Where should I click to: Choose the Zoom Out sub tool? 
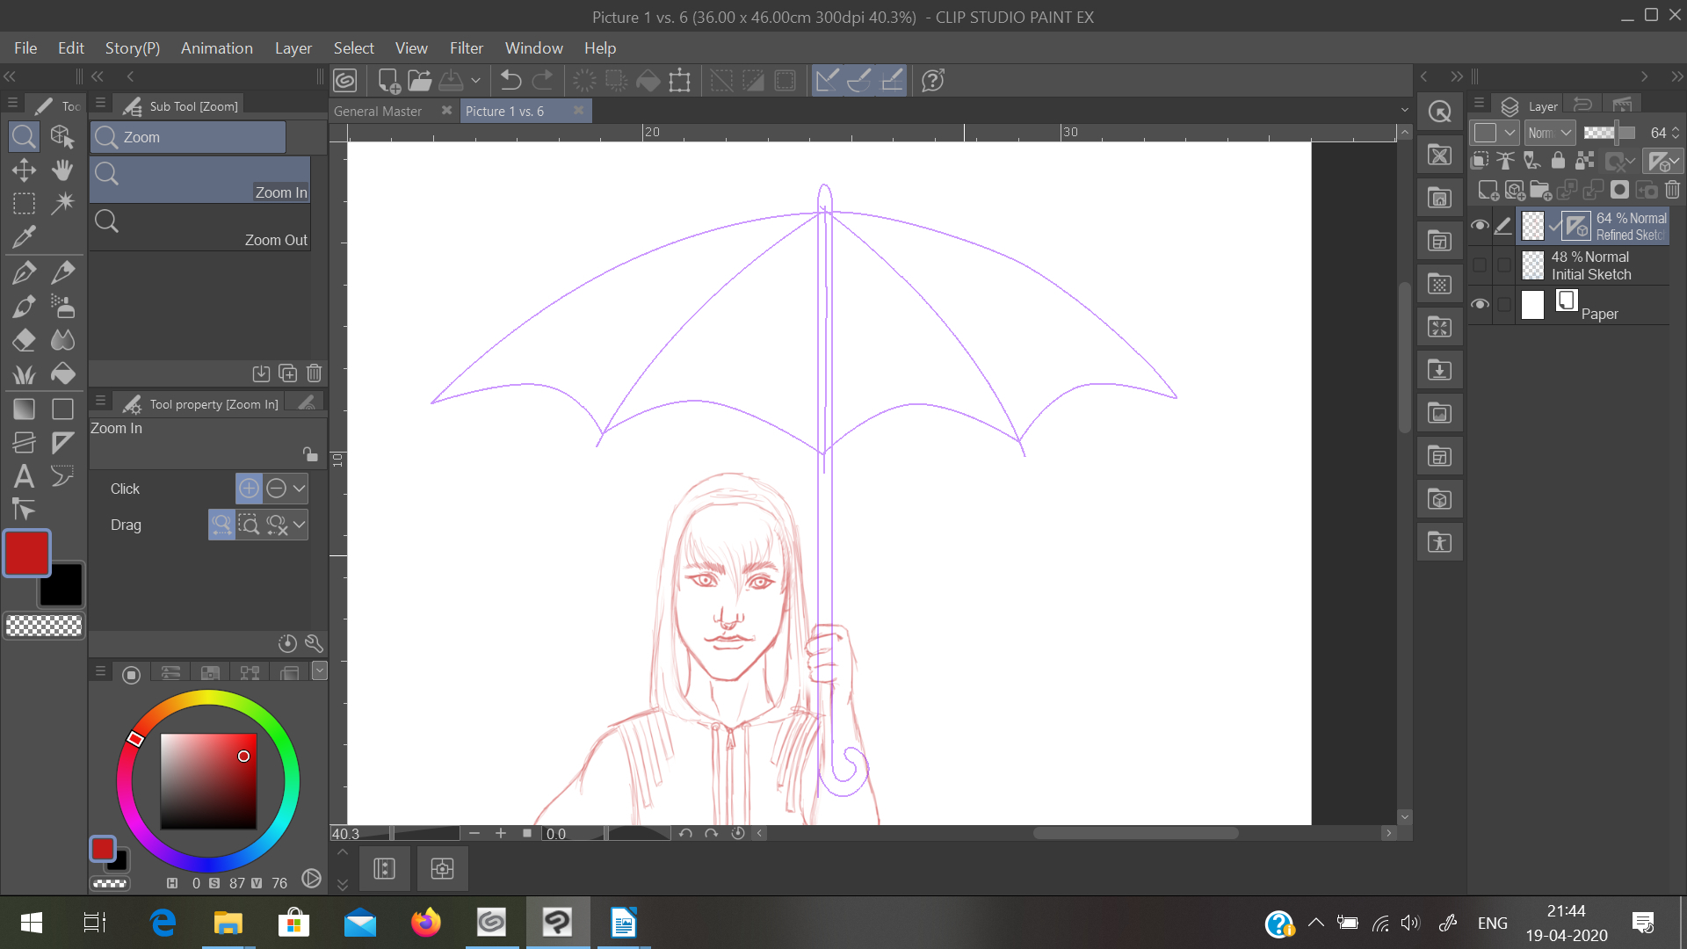pos(200,228)
